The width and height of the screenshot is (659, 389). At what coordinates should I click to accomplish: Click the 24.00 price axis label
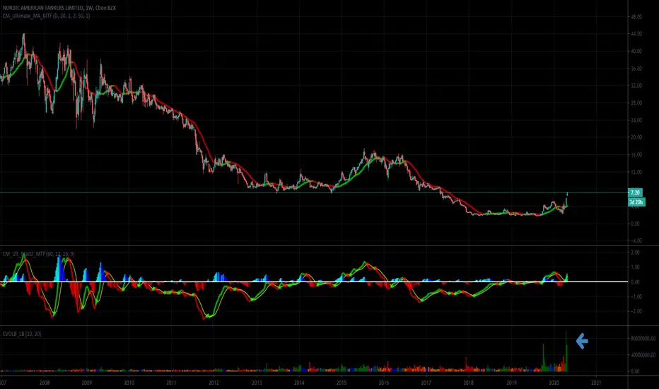pyautogui.click(x=636, y=120)
